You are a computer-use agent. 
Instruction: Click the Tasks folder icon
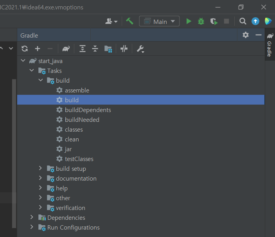coord(42,71)
